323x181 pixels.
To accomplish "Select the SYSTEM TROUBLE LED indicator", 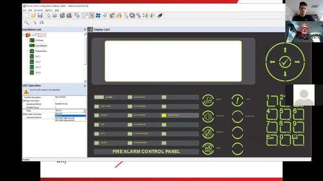I will point(130,134).
